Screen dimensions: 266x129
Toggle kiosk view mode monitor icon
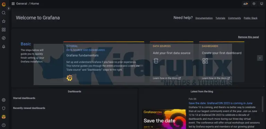click(x=261, y=4)
